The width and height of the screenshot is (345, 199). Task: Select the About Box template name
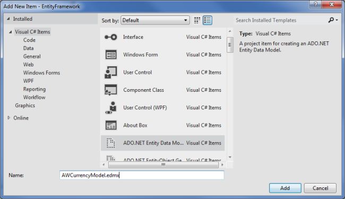click(x=135, y=125)
